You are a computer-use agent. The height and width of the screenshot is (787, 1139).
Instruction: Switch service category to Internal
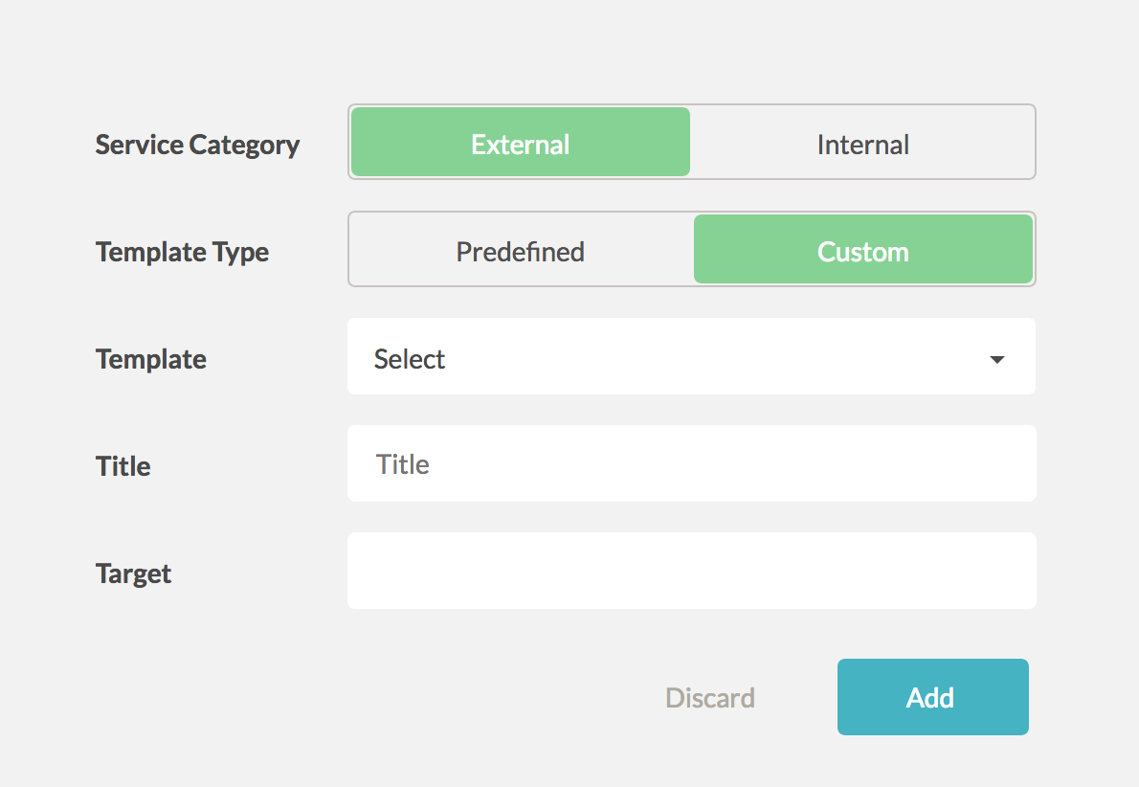click(x=862, y=144)
